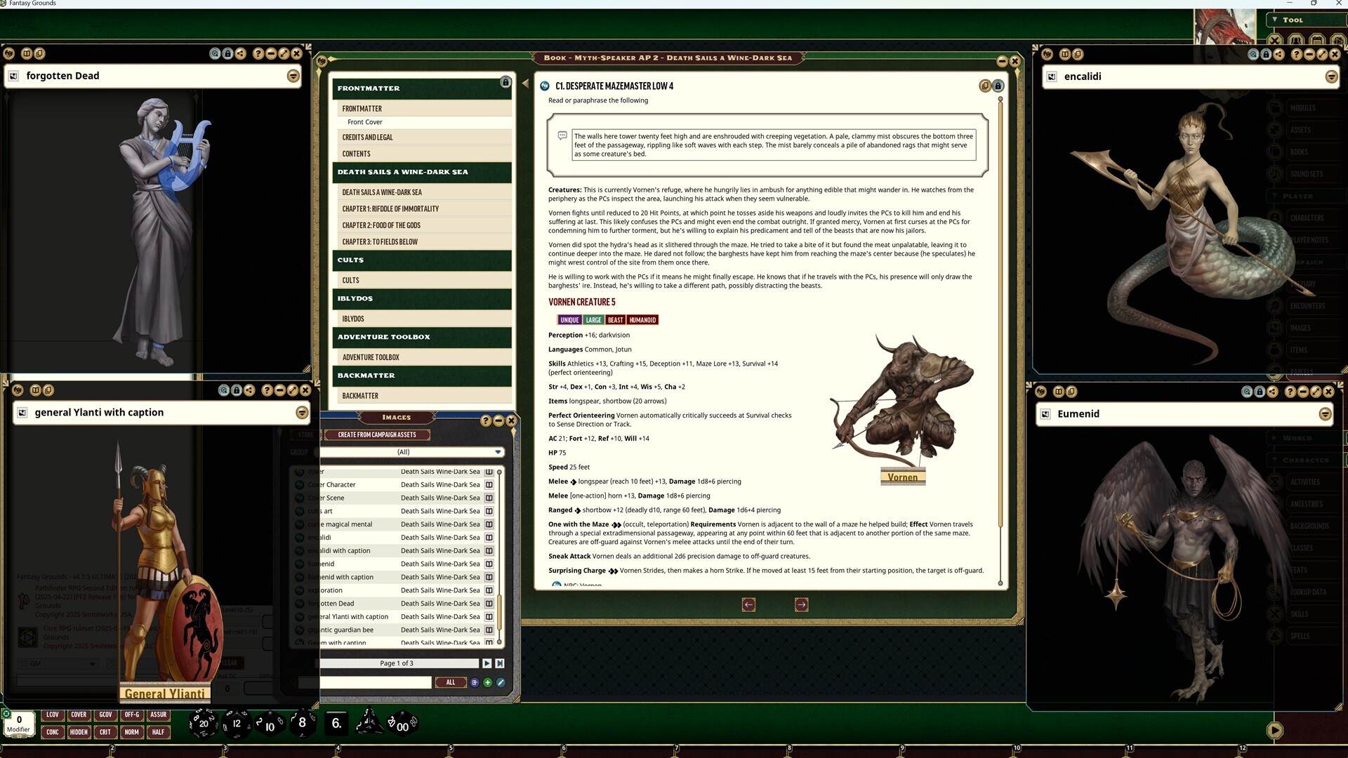
Task: Open the Tool menu at top right
Action: [x=1292, y=20]
